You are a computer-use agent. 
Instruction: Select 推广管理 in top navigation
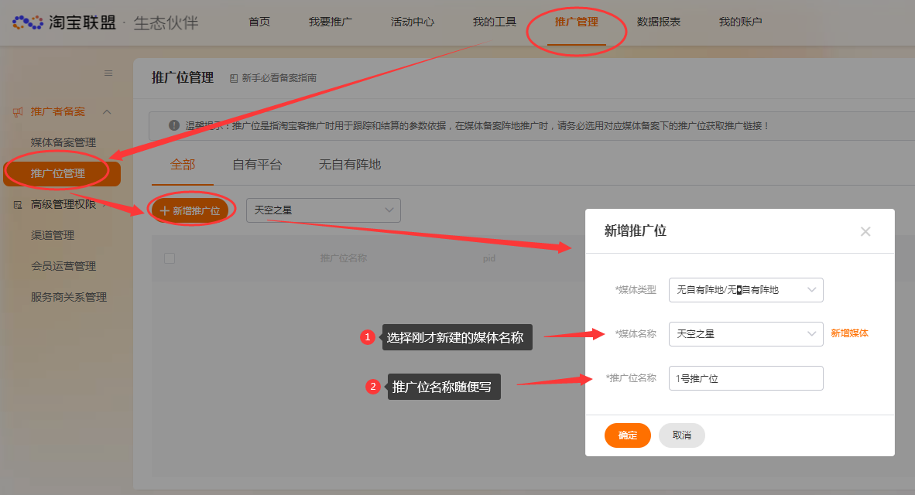click(x=577, y=22)
